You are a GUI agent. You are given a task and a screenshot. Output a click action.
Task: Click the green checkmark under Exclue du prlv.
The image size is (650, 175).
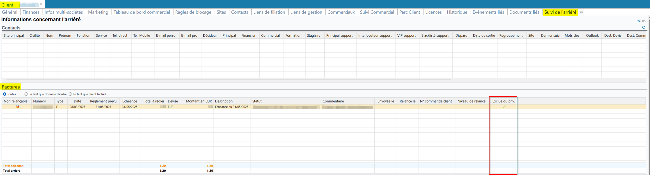504,107
